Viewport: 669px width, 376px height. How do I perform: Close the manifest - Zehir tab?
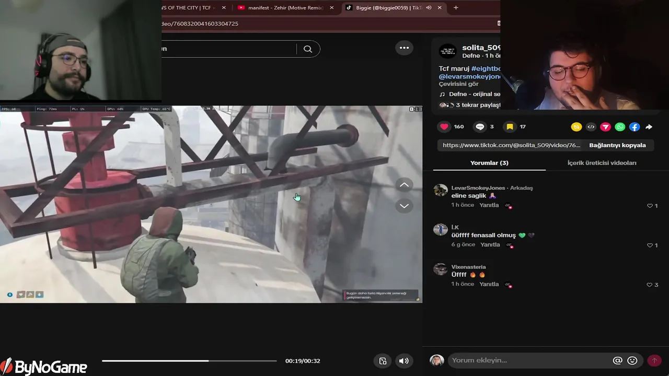[x=331, y=8]
